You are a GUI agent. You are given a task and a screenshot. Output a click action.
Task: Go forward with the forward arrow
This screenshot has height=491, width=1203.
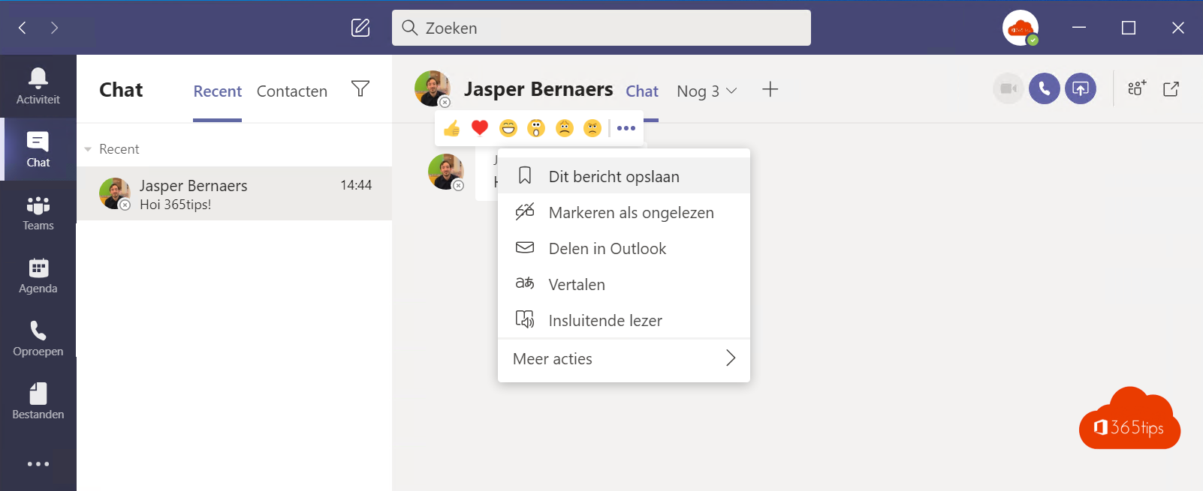pos(54,28)
